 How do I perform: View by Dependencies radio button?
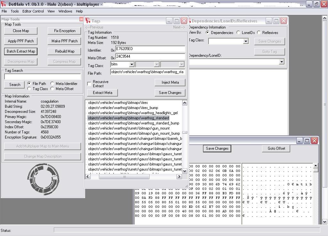tap(207, 32)
